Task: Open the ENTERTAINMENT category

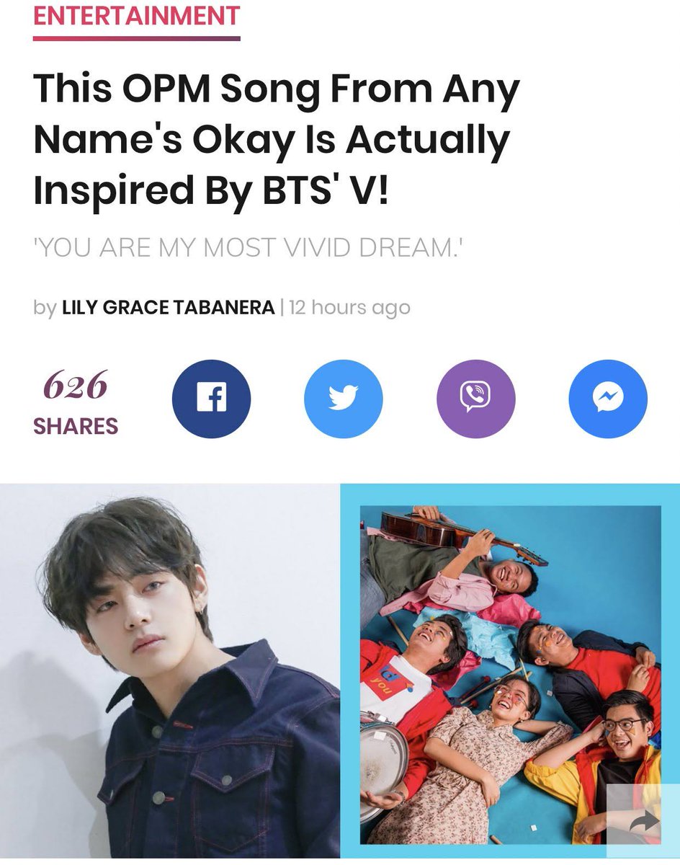Action: click(x=137, y=16)
